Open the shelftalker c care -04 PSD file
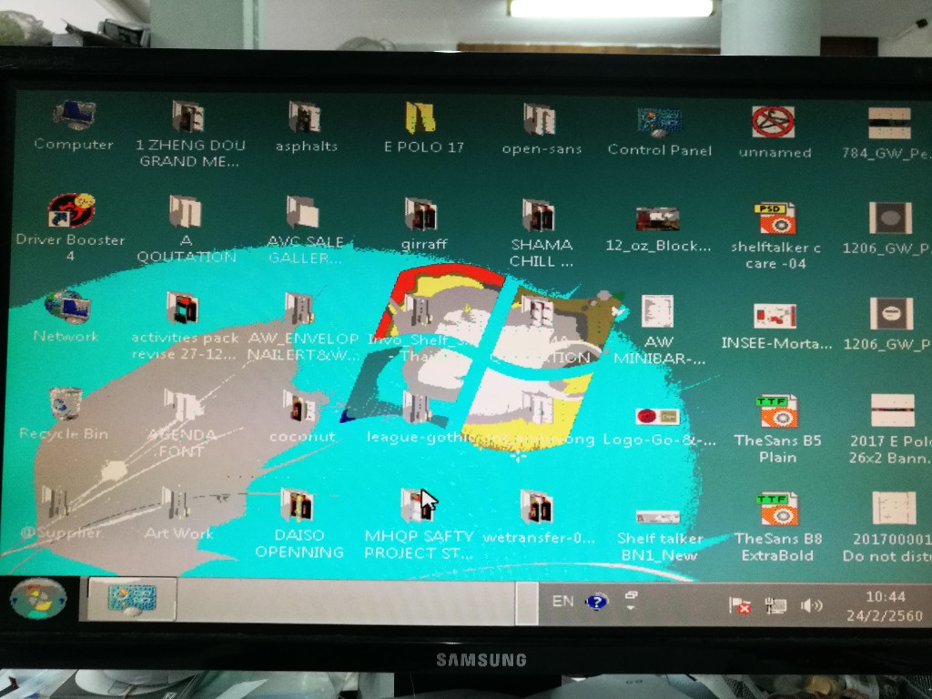This screenshot has width=932, height=699. point(775,218)
